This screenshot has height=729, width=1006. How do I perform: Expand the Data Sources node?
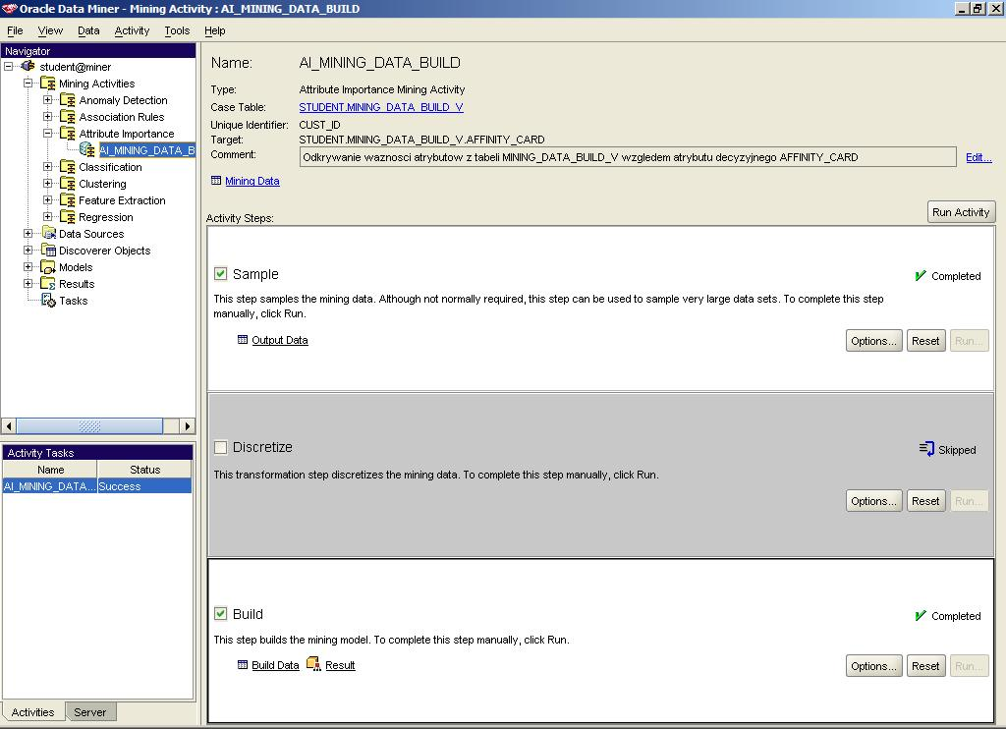28,233
